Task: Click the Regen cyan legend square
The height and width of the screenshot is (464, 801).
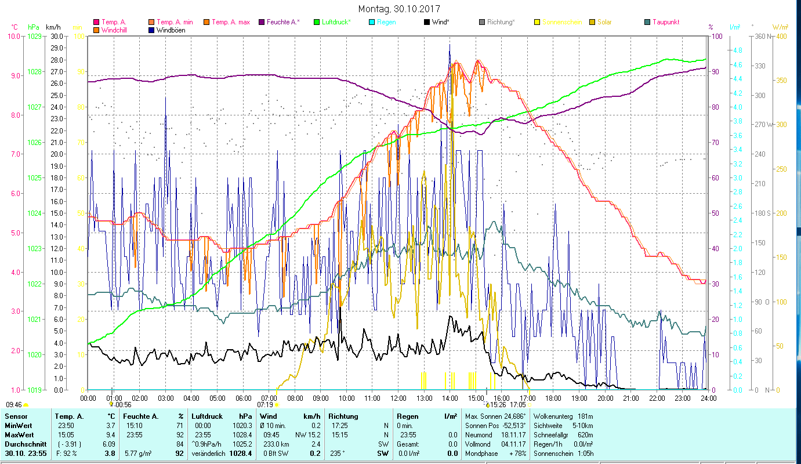Action: point(372,23)
